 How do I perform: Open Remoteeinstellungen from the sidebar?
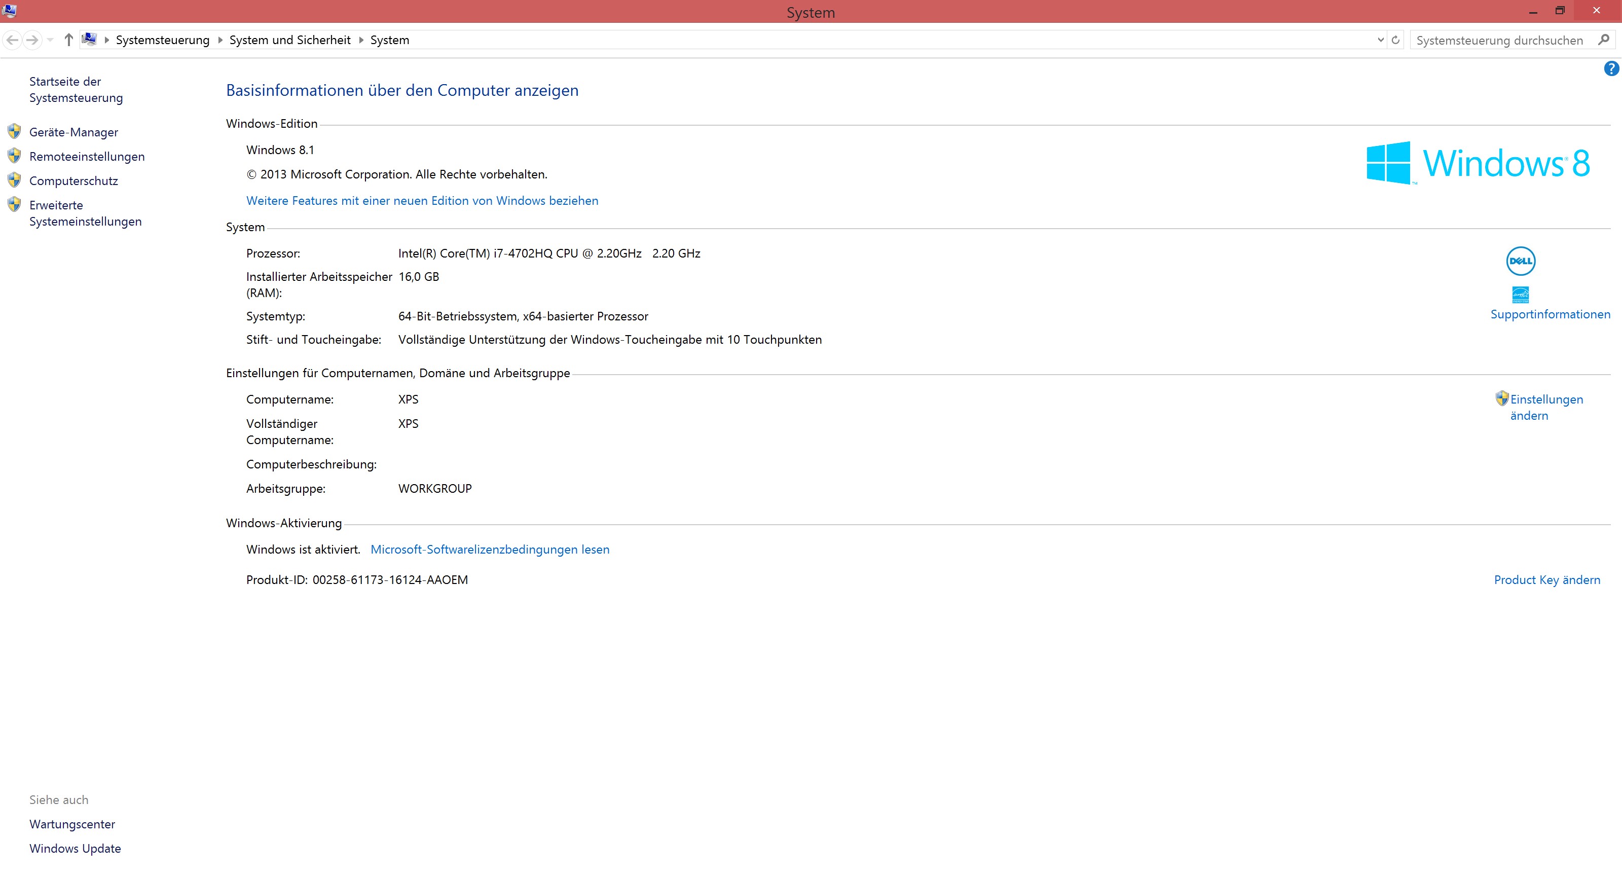87,156
